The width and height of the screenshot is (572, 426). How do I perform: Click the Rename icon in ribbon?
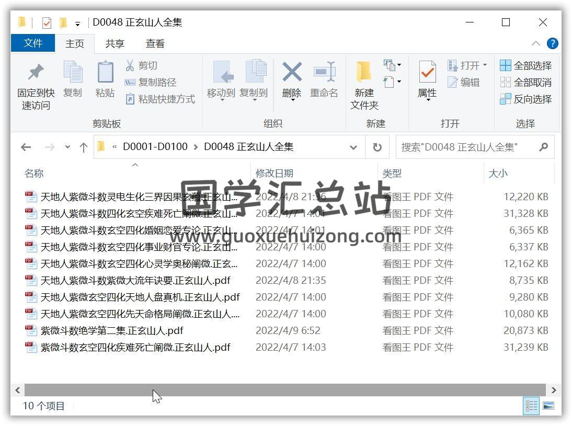324,73
